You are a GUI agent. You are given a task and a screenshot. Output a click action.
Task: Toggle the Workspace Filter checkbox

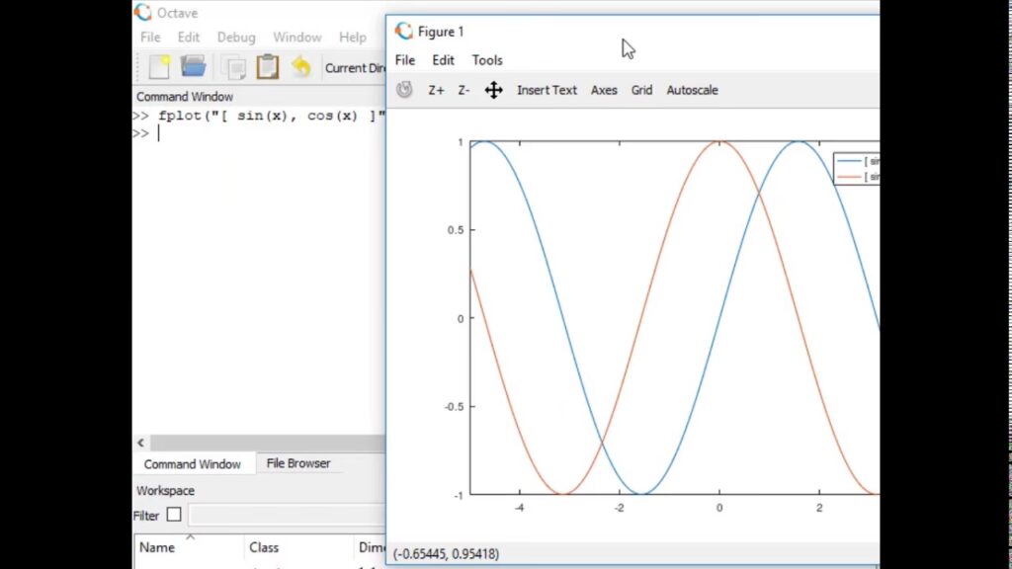(174, 515)
